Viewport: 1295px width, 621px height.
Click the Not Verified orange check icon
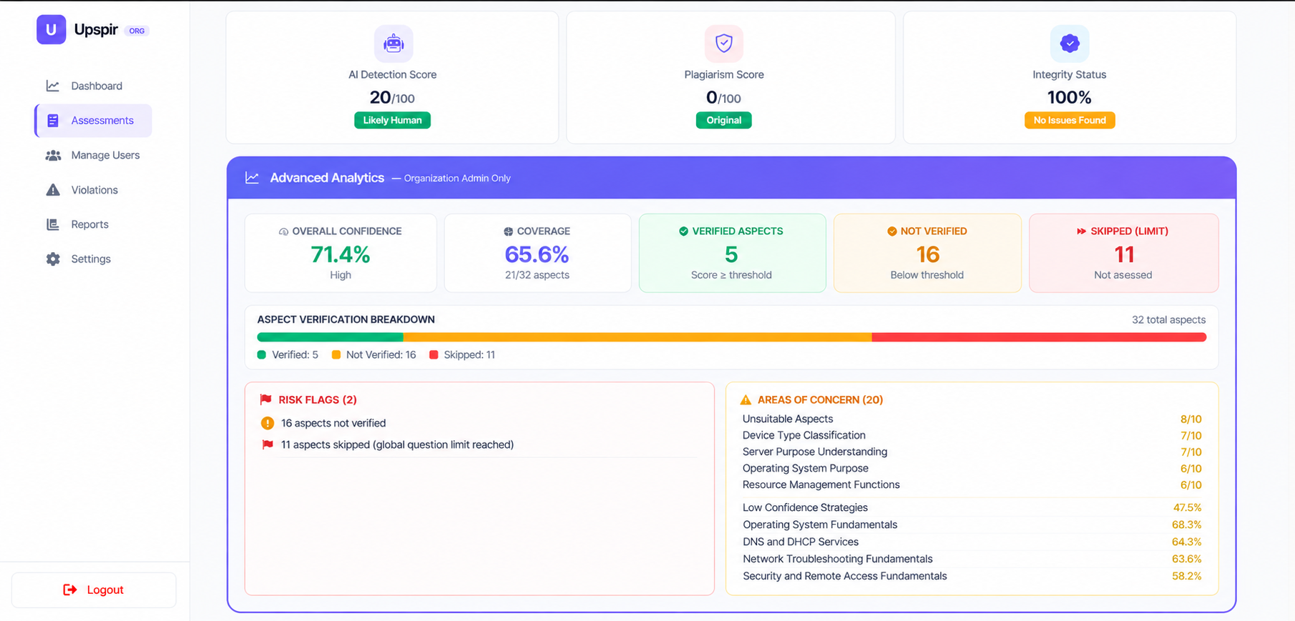(x=892, y=231)
